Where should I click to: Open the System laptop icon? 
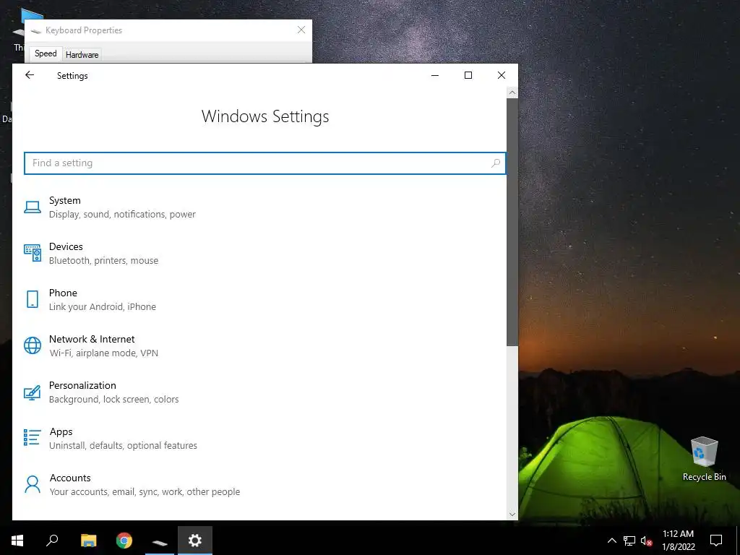pos(32,207)
